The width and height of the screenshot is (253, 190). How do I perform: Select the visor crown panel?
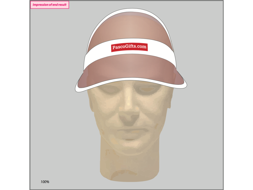(129, 26)
